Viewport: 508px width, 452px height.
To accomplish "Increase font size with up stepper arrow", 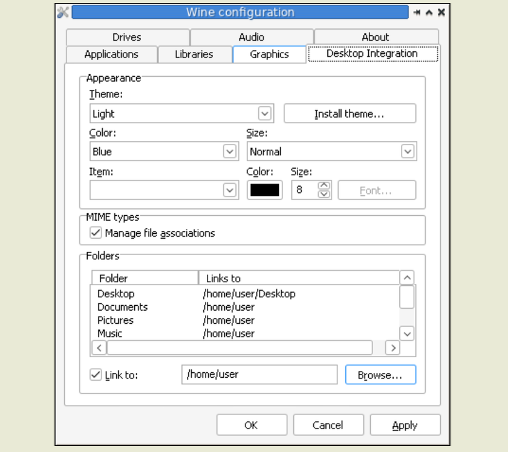I will [325, 186].
